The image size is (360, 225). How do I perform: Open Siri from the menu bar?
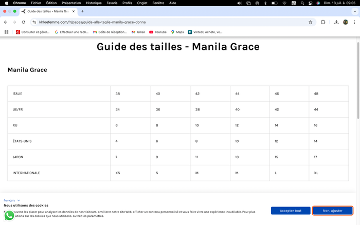pos(318,3)
